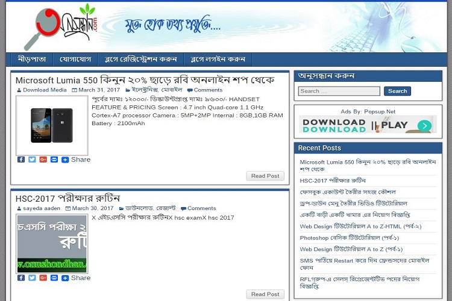Screen dimensions: 452x301
Task: Open the March 30, 2017 date link
Action: (x=93, y=208)
